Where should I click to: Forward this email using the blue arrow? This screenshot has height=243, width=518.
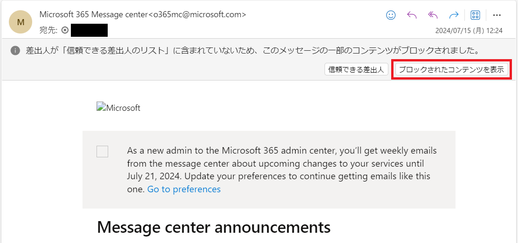tap(454, 15)
